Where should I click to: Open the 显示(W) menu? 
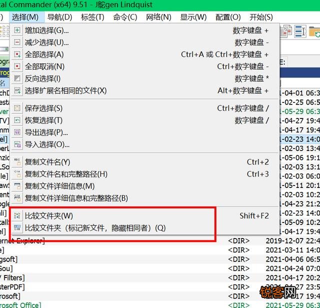(193, 17)
